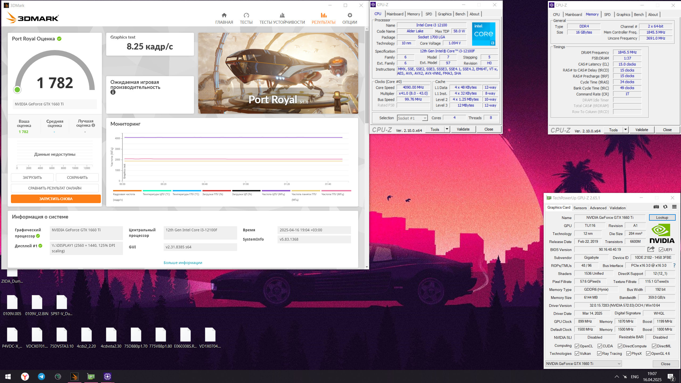Click the GPU-Z BIOS export share icon
681x383 pixels.
click(651, 249)
